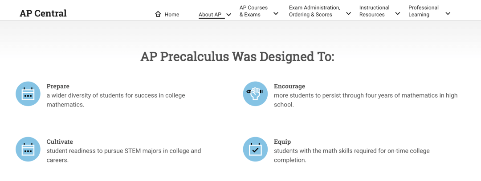Click the AP Central site logo

(43, 13)
